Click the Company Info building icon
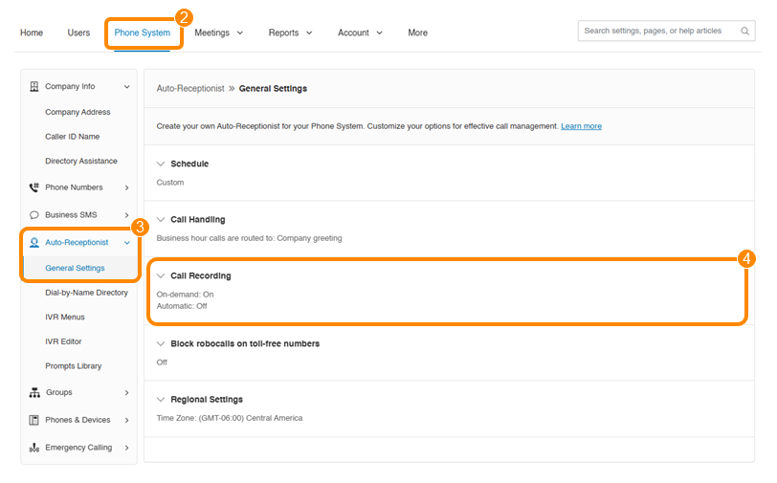The width and height of the screenshot is (777, 483). click(34, 87)
